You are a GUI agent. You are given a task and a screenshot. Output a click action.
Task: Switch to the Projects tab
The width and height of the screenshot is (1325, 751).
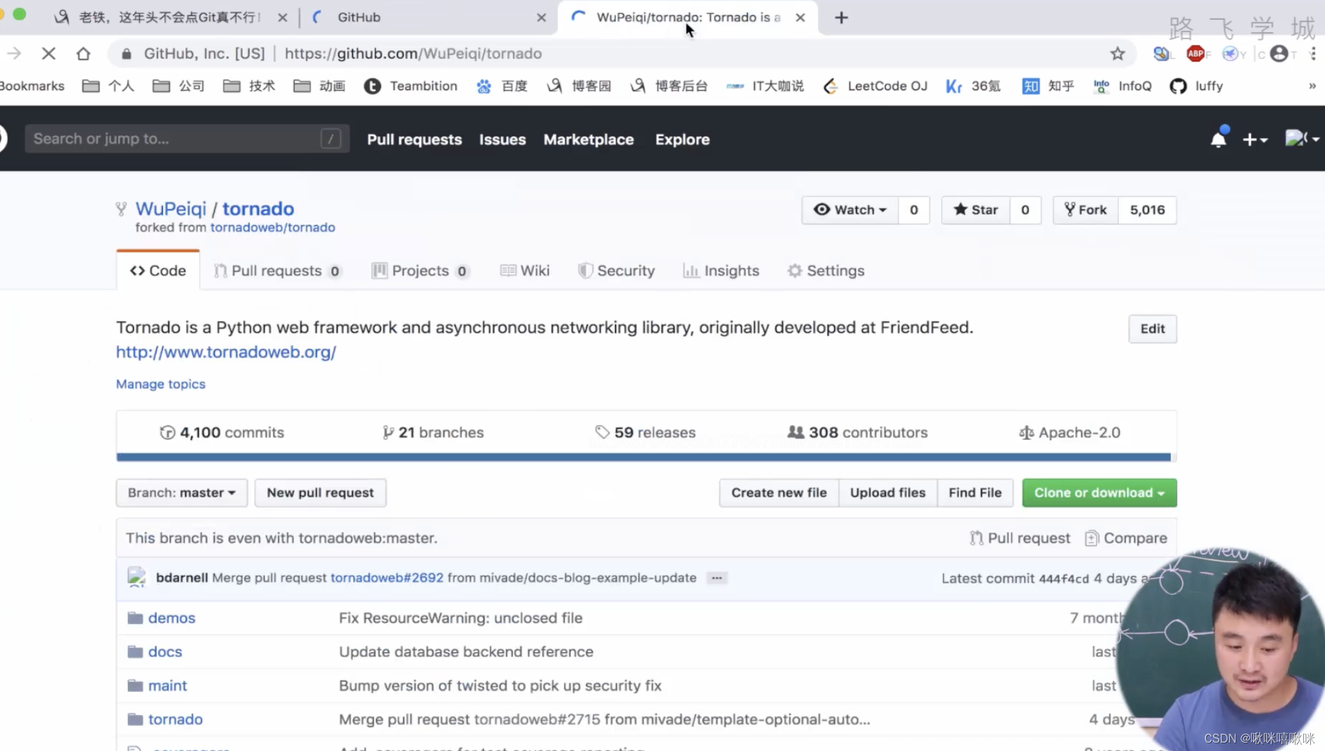420,271
